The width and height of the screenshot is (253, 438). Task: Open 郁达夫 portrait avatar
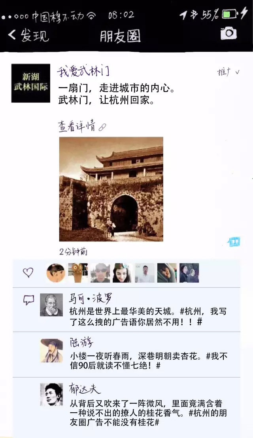[51, 395]
